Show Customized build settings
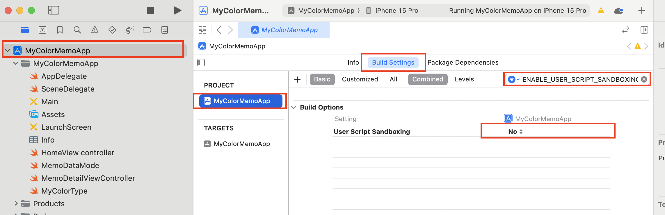 [360, 79]
